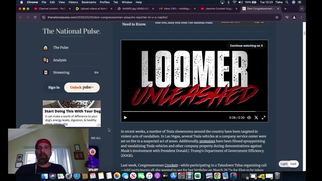The height and width of the screenshot is (181, 322).
Task: Bookmark this page with the star
Action: 277,17
